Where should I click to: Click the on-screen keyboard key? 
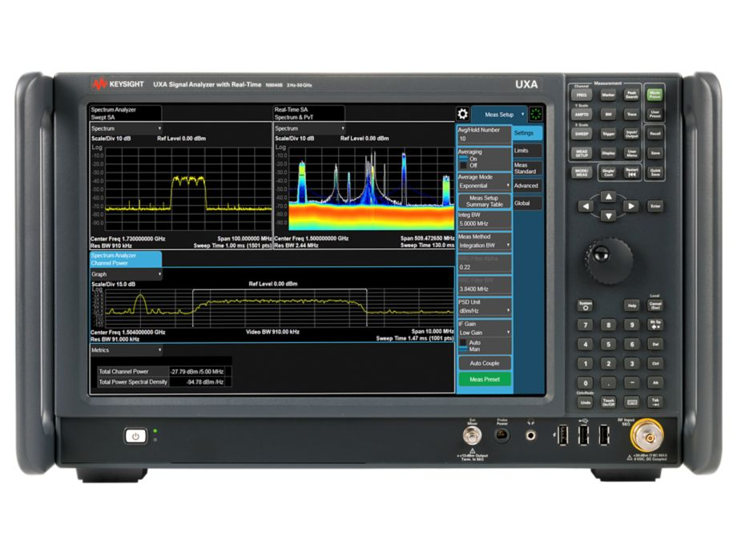[632, 402]
